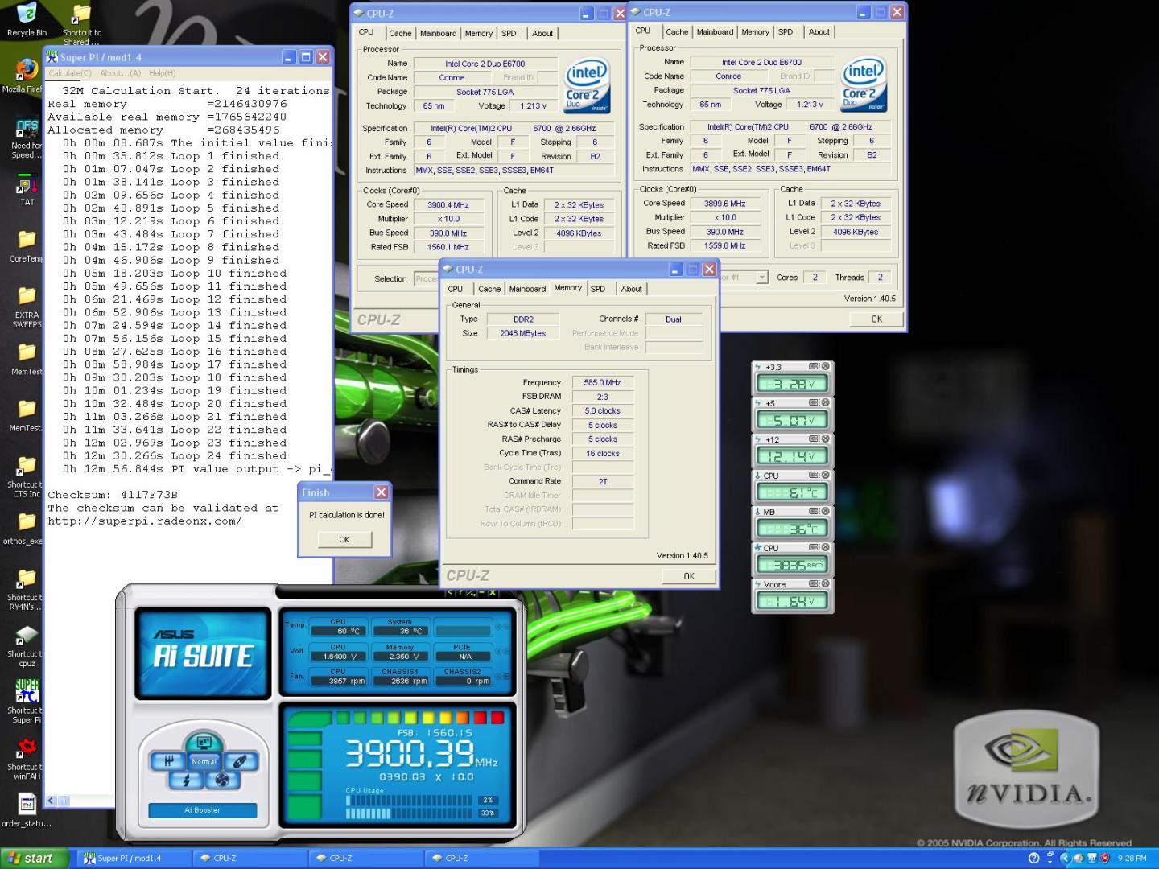Click the FSB:DRAM 2:3 value field
The image size is (1159, 869).
pos(603,397)
